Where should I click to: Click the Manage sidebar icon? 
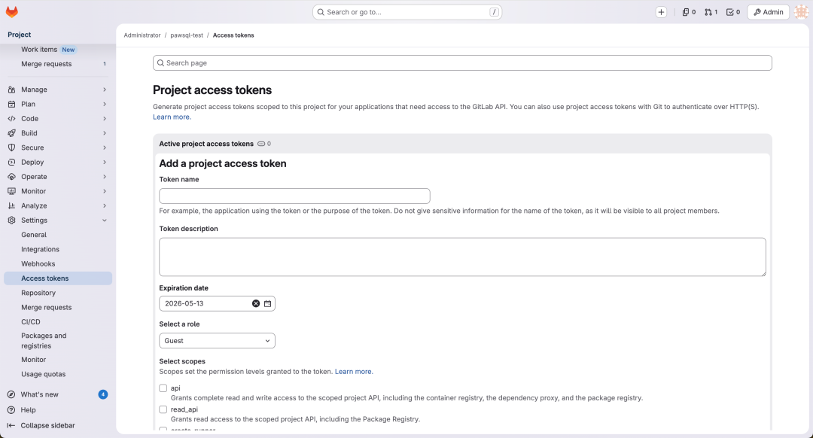pos(11,90)
